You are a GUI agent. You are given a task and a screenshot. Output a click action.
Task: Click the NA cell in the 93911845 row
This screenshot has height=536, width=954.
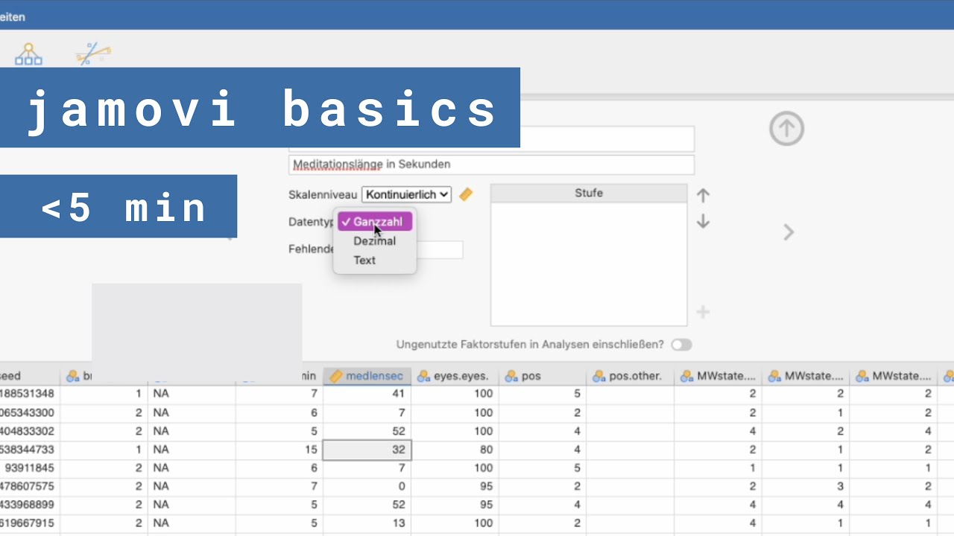click(192, 468)
